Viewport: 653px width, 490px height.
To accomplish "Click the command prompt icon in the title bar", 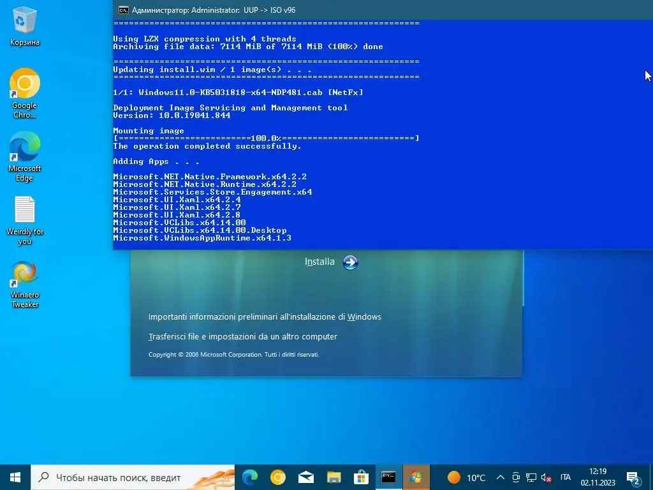I will pyautogui.click(x=123, y=10).
